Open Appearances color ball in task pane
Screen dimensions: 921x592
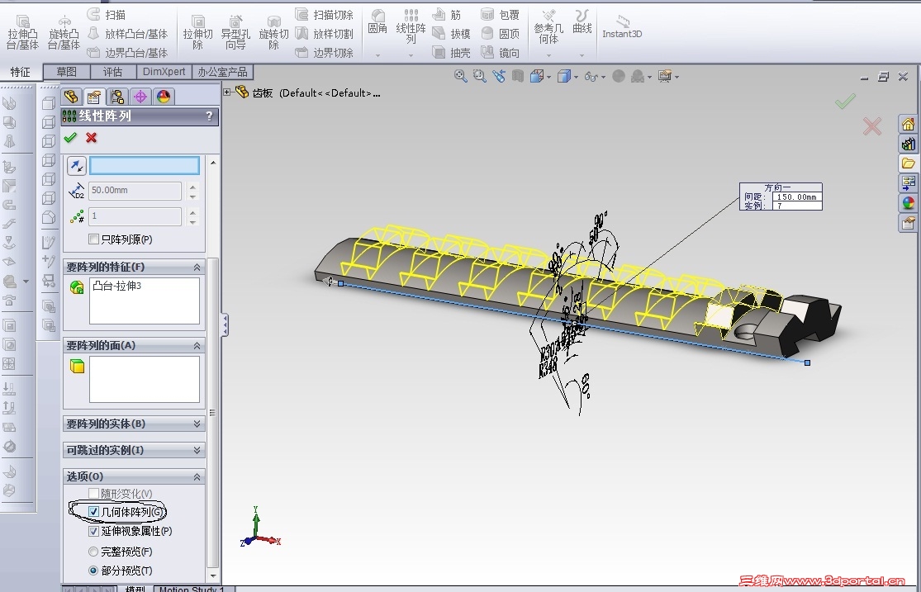point(908,203)
